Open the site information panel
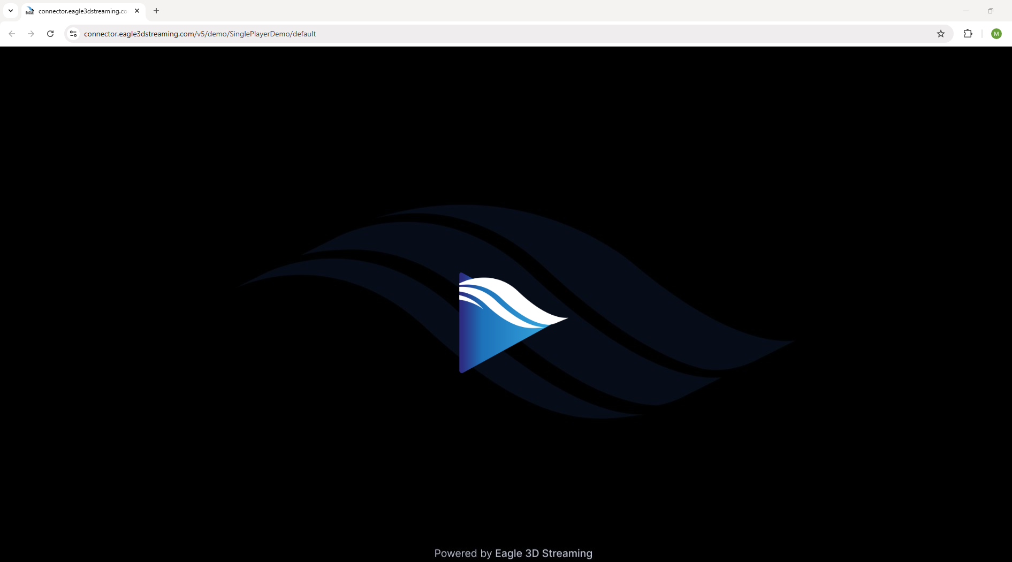This screenshot has width=1012, height=562. (x=73, y=33)
